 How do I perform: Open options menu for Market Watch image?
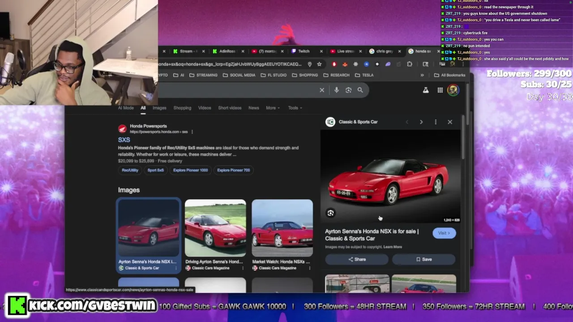[x=309, y=268]
